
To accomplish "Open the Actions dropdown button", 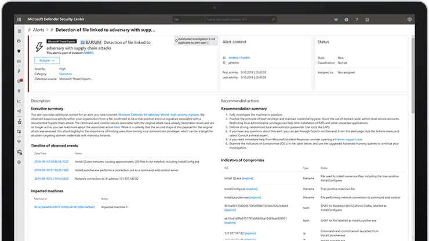I will [47, 61].
